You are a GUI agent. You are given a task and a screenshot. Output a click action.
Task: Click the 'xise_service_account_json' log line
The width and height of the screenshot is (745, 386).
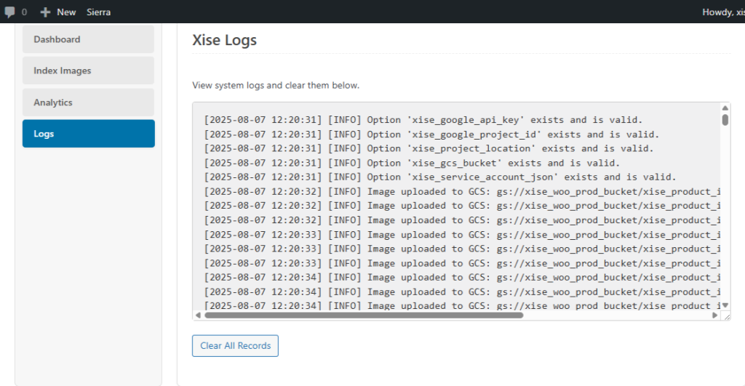(x=440, y=177)
